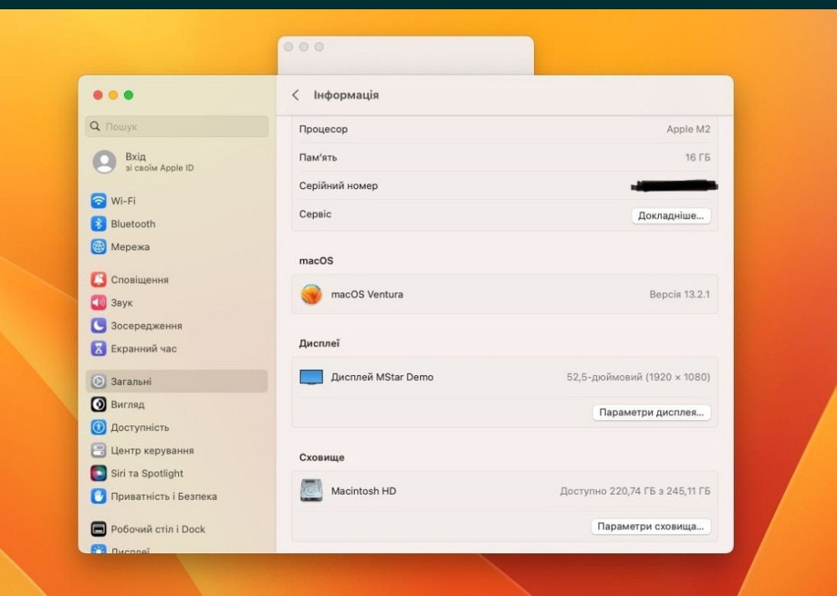The height and width of the screenshot is (596, 837).
Task: Click the Сповіщення notifications bell icon
Action: [99, 280]
